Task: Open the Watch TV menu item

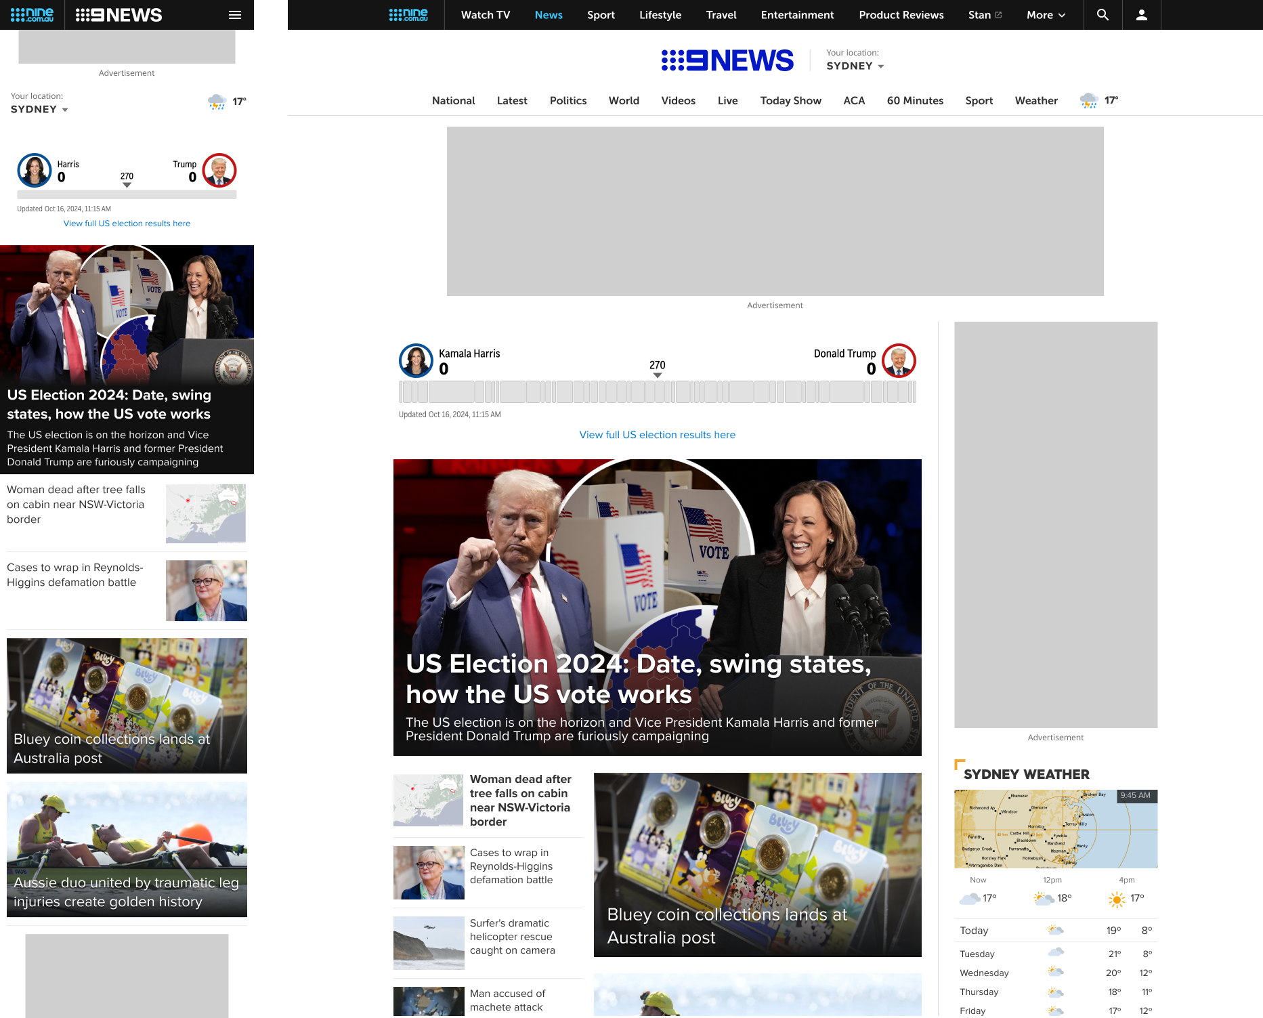Action: tap(486, 15)
